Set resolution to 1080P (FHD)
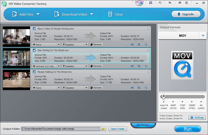The width and height of the screenshot is (208, 135). click(x=192, y=105)
